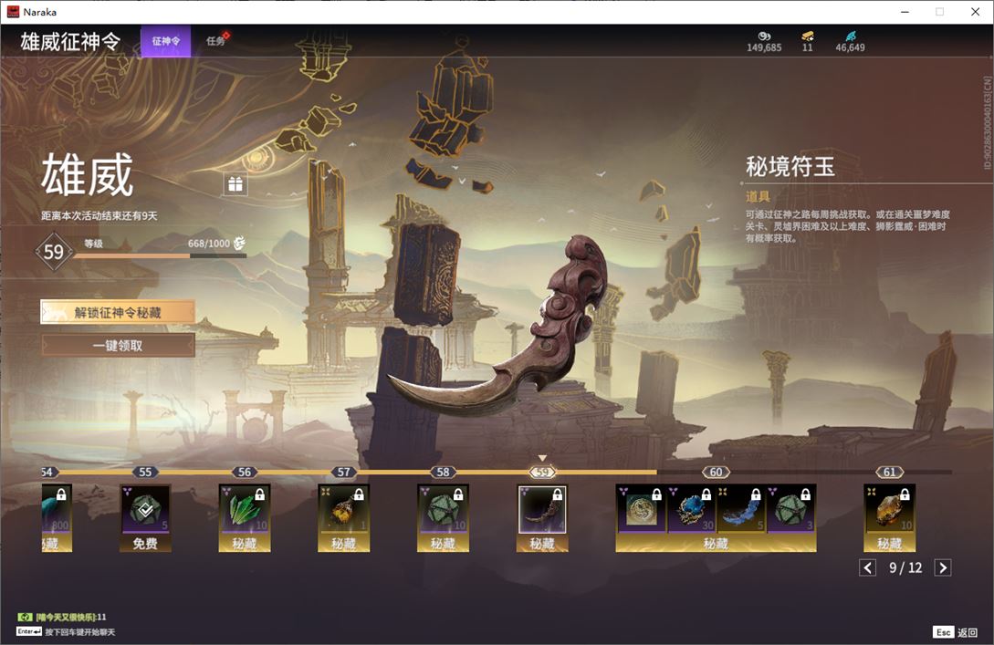Viewport: 994px width, 645px height.
Task: Click the Enter key chat prompt
Action: (x=66, y=631)
